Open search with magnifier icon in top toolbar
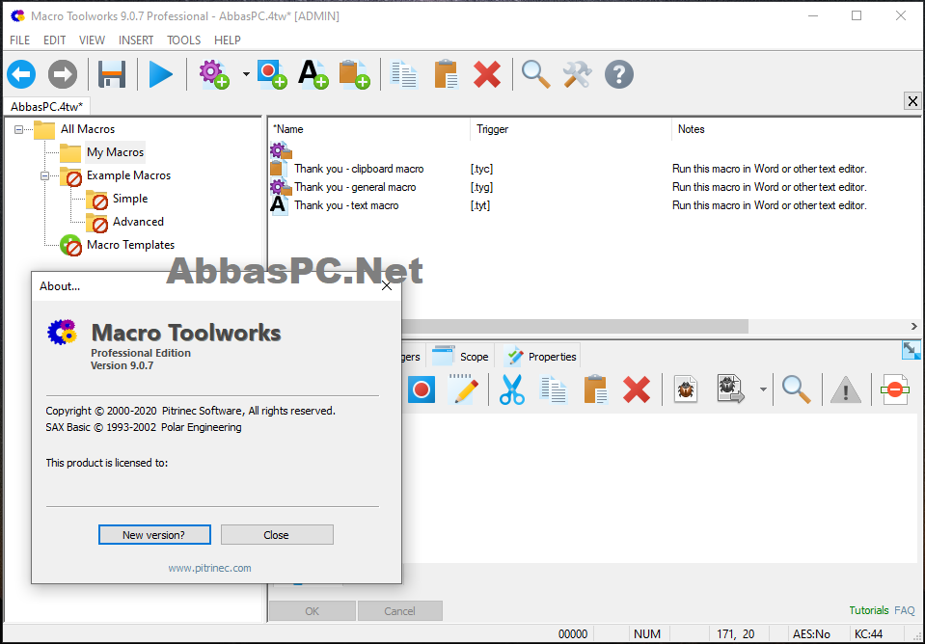Viewport: 925px width, 644px height. pos(535,74)
